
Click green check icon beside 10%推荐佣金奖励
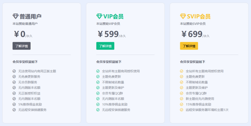[x=98, y=104]
